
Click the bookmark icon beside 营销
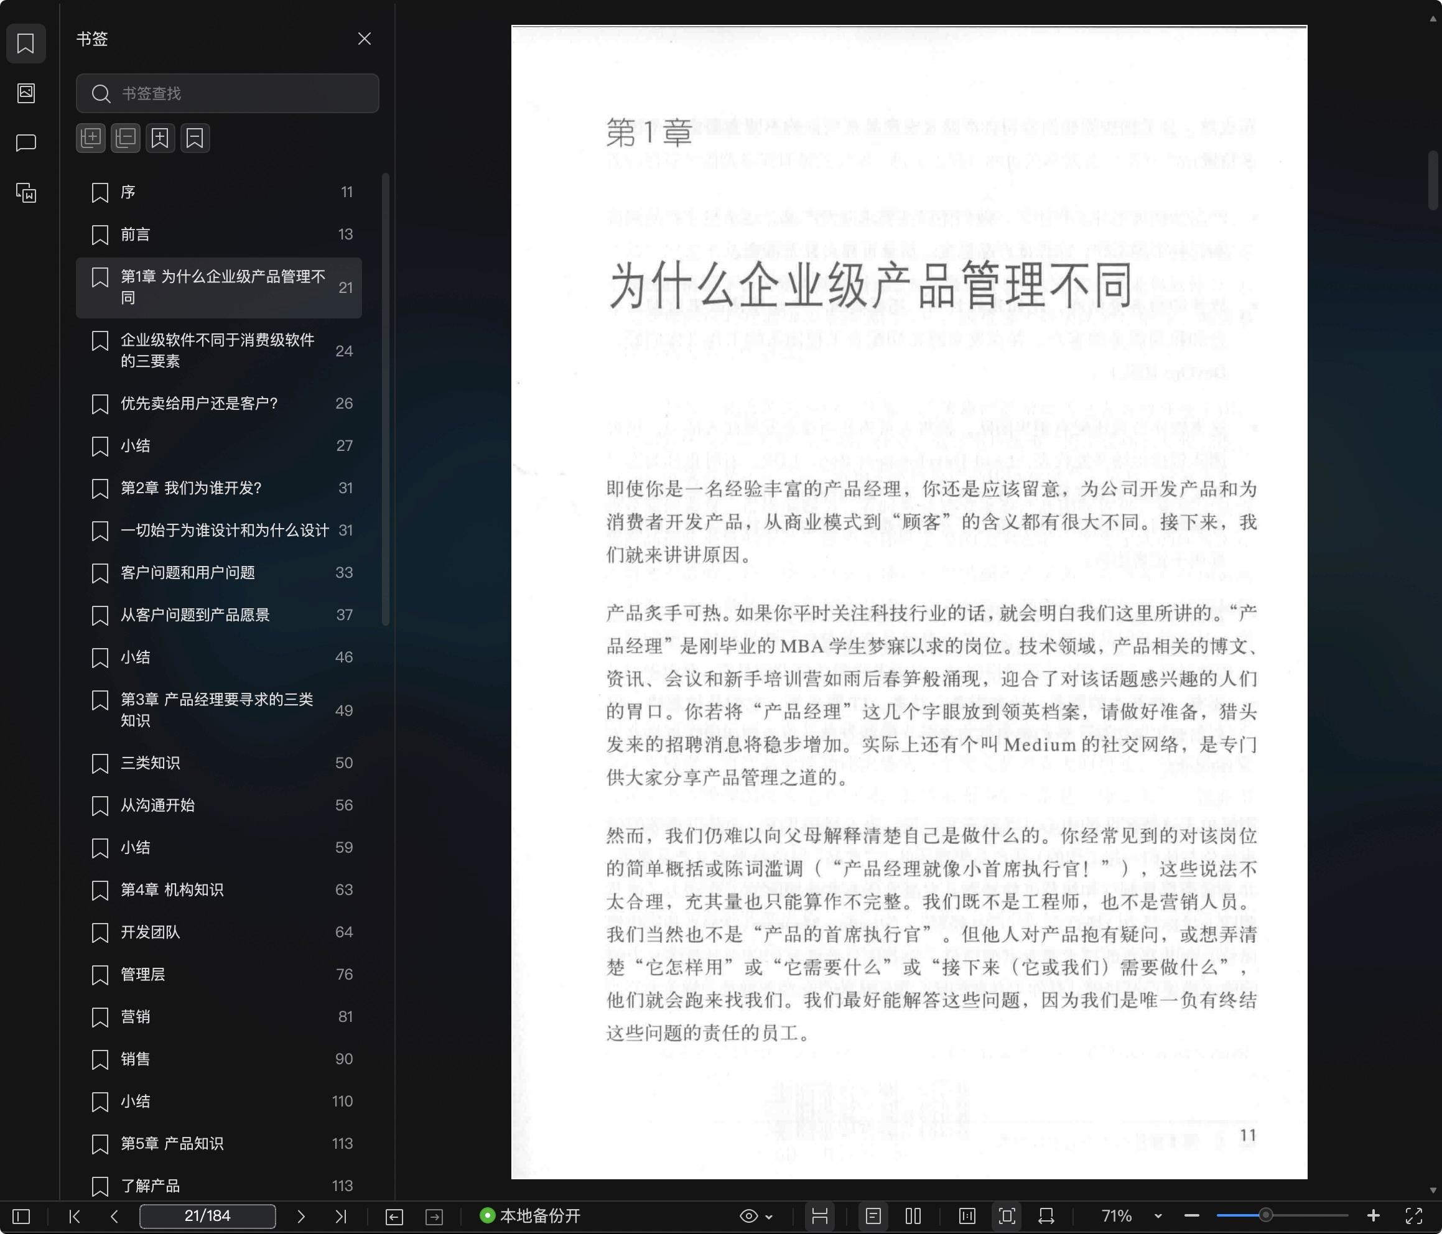tap(100, 1018)
